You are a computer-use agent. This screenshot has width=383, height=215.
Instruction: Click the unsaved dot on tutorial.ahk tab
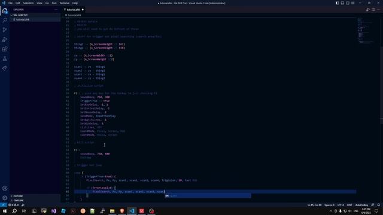coord(83,10)
